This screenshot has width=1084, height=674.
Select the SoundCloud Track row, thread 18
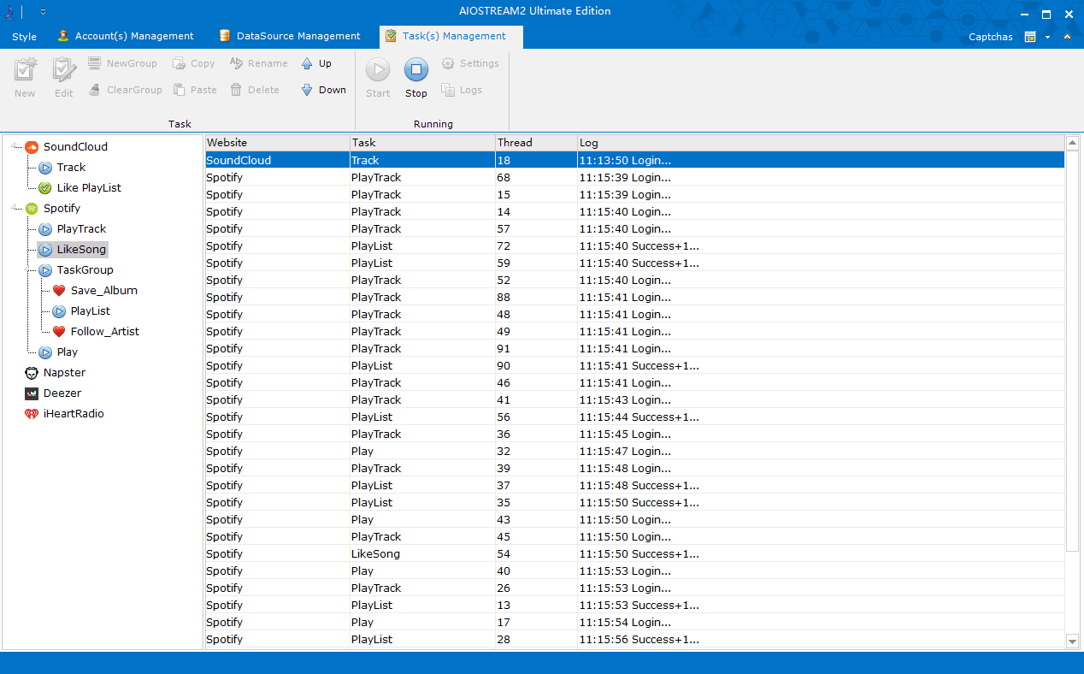[635, 160]
